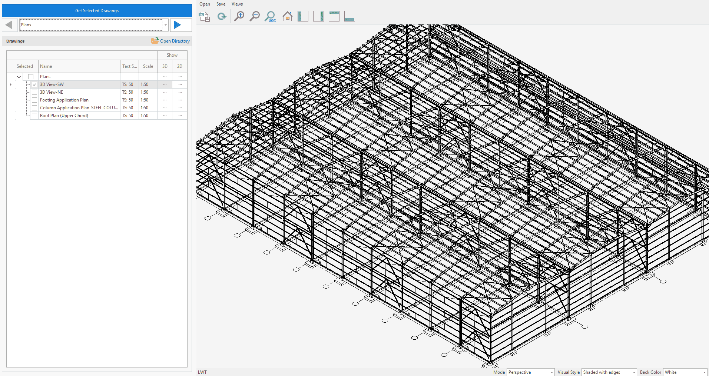
Task: Click the Open Directory link
Action: click(170, 41)
